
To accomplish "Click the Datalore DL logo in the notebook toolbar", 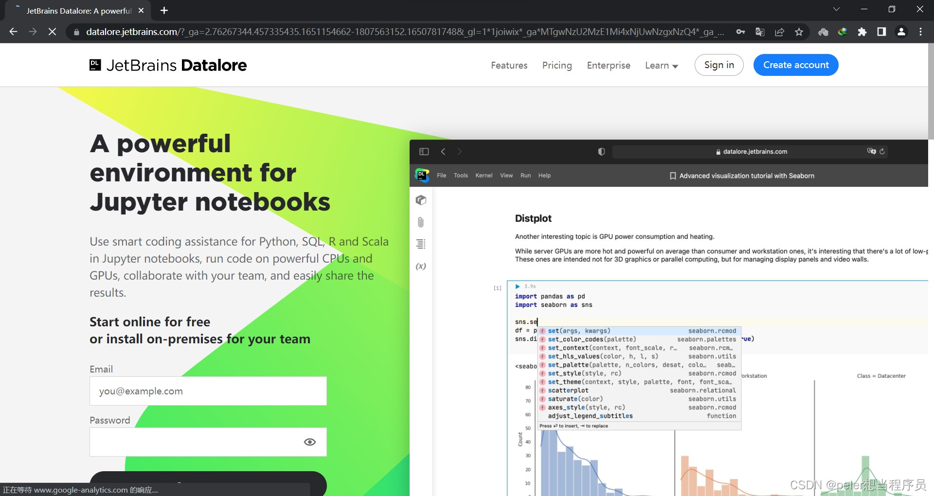I will (x=422, y=176).
